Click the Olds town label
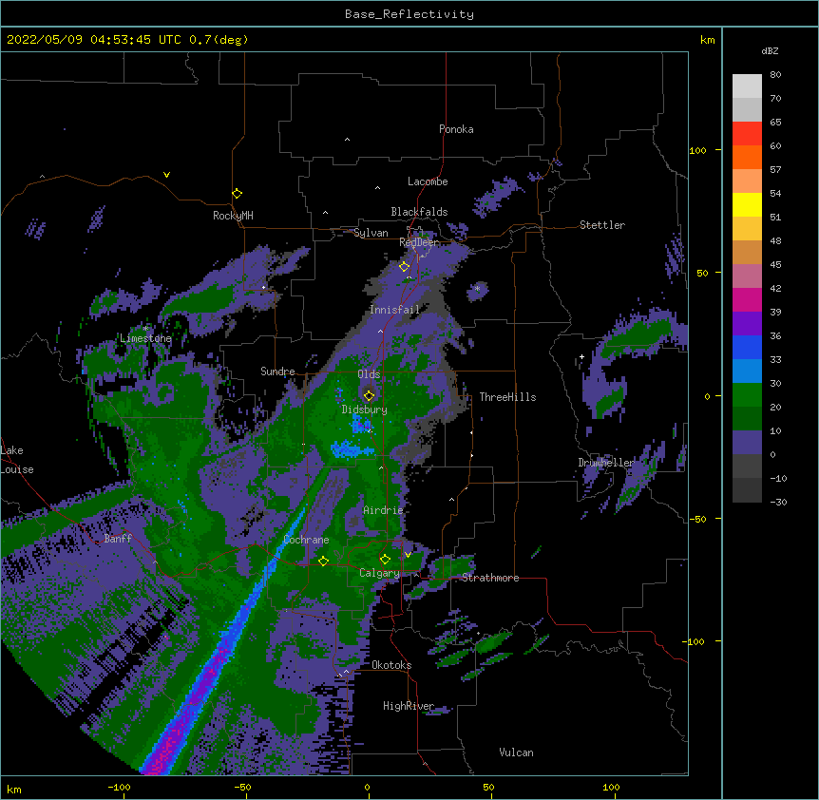This screenshot has height=800, width=819. point(369,374)
